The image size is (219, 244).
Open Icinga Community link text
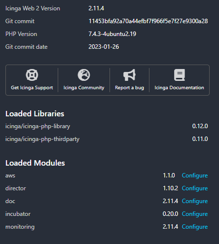coord(84,88)
